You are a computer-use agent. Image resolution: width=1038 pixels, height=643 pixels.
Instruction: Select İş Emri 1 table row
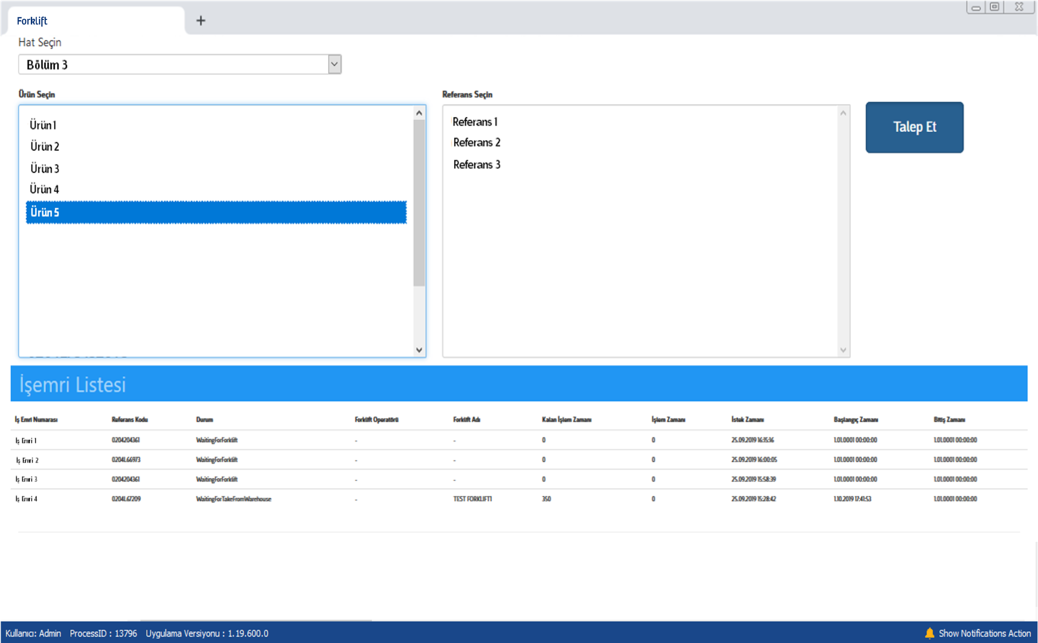[x=26, y=440]
